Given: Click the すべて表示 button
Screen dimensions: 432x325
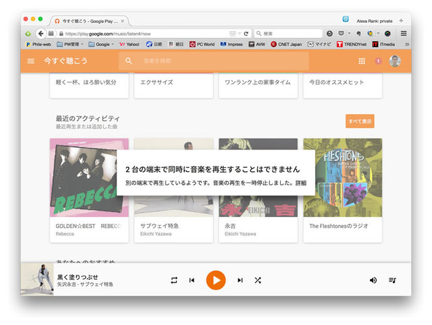Looking at the screenshot, I should point(360,121).
